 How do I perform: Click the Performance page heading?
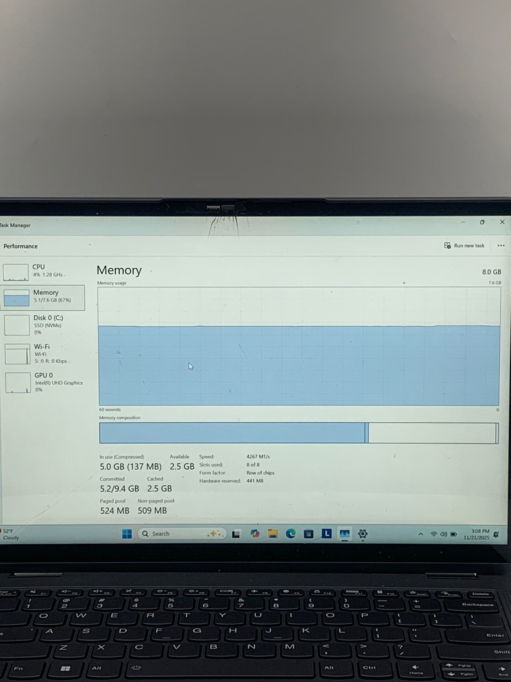tap(21, 246)
